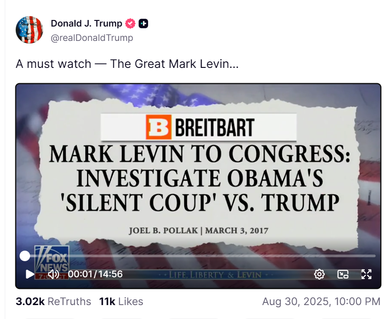
Task: Click the video progress slider handle
Action: coord(25,256)
